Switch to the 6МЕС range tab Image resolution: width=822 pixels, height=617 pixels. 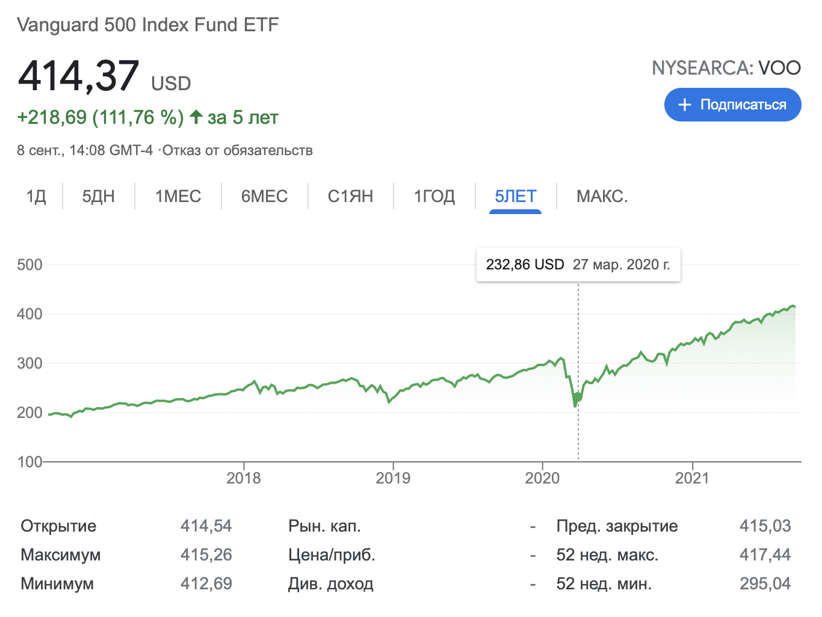pos(264,196)
